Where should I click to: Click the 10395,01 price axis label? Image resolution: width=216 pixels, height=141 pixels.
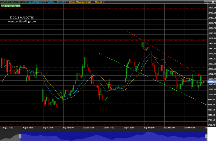tap(212, 54)
